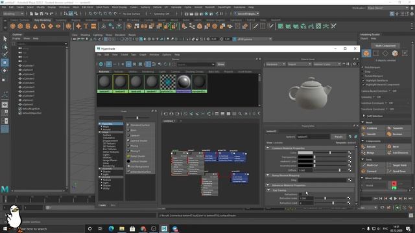Click the Surface Shader black icon
Screen dimensions: 415x233
click(128, 161)
